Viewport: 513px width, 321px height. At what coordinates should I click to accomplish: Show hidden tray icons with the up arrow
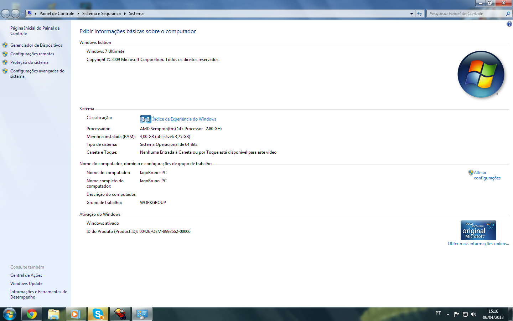click(x=448, y=314)
